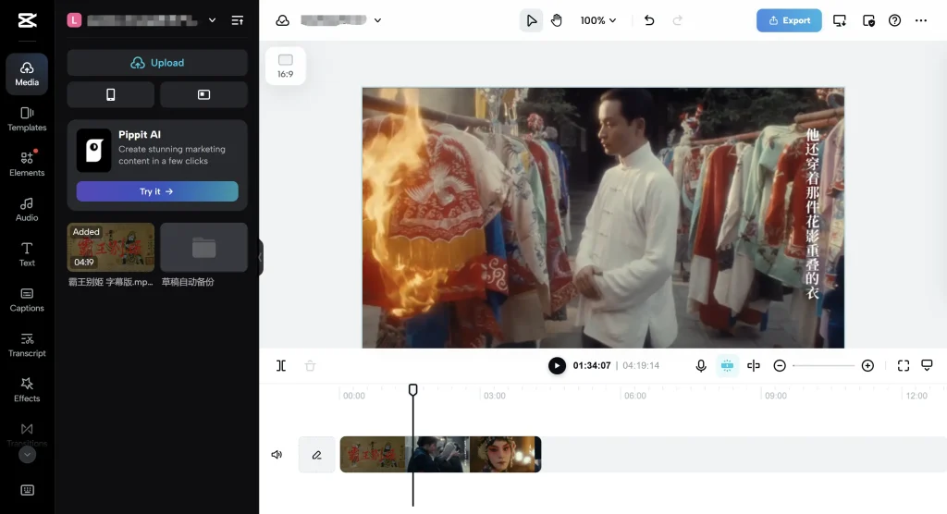Click the split clip tool
947x514 pixels.
coord(281,366)
